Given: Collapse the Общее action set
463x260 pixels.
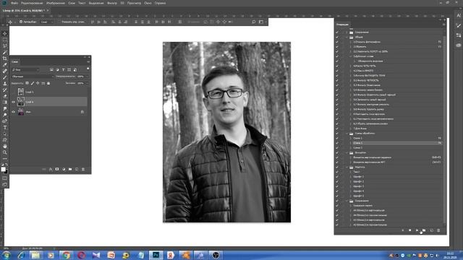Looking at the screenshot, I should (x=347, y=37).
